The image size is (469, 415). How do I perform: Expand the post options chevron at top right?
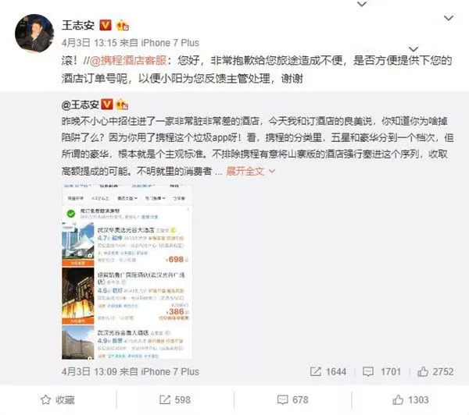(449, 18)
